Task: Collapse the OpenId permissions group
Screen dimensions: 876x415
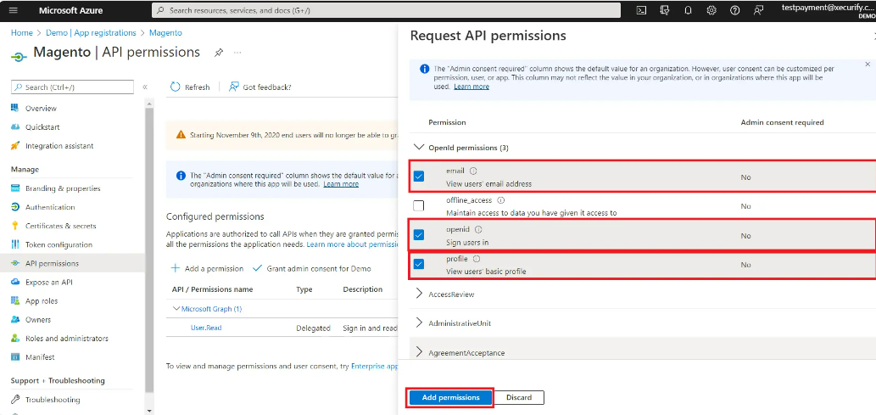Action: (x=418, y=147)
